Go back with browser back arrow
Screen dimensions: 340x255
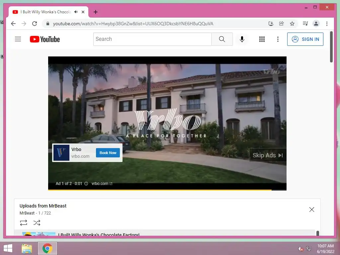(13, 24)
